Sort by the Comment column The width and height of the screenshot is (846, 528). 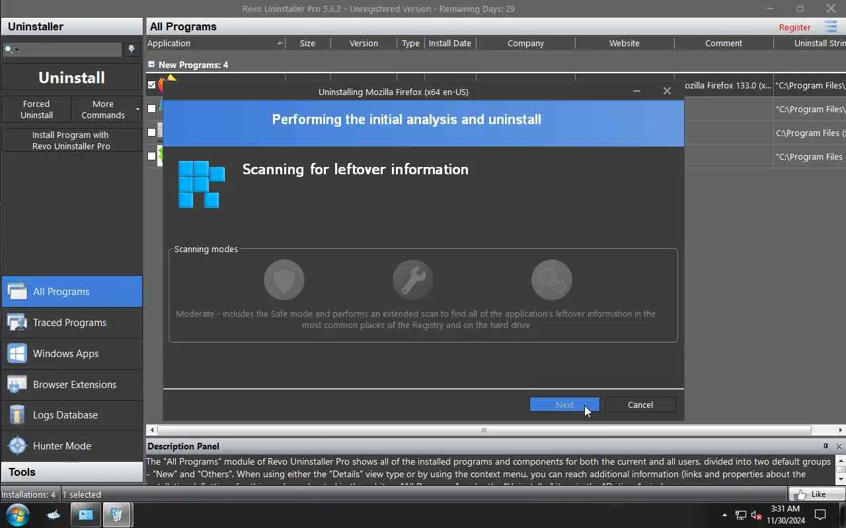[724, 44]
